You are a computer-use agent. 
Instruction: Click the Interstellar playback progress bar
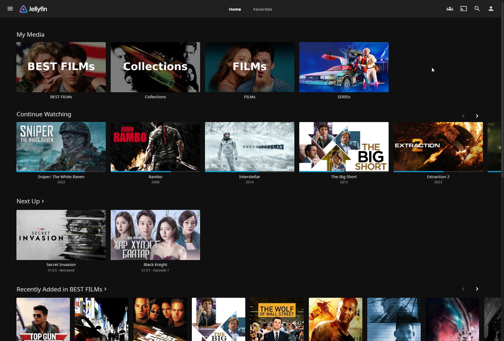click(250, 171)
